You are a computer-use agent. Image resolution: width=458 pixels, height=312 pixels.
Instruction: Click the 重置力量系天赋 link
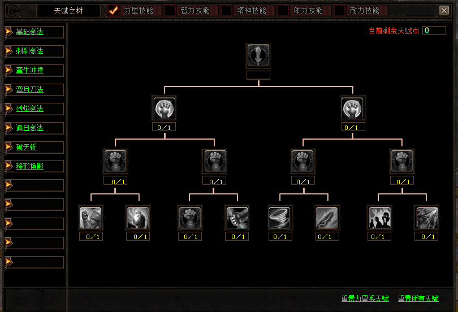365,298
